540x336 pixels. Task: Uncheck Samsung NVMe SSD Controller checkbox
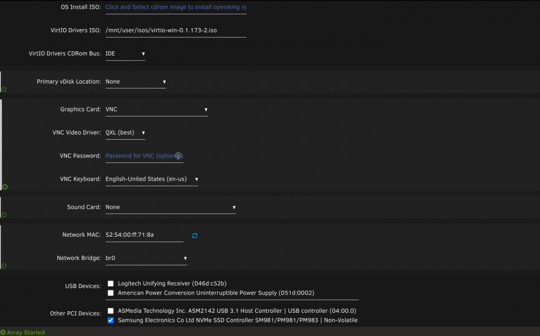111,320
